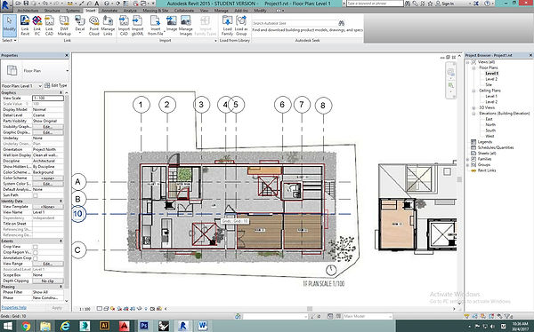Click the Load Family icon

click(x=227, y=26)
